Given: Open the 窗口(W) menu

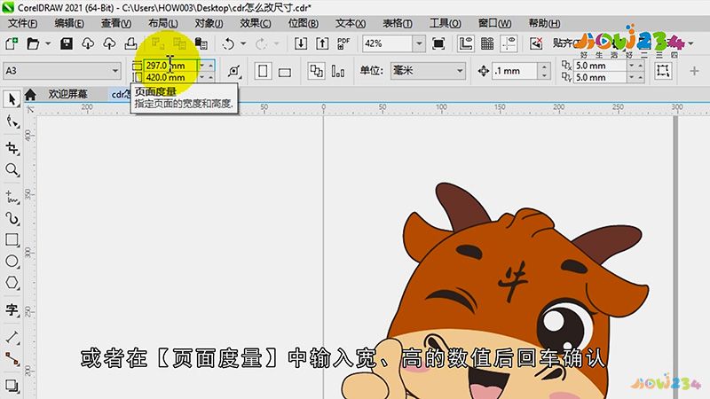Looking at the screenshot, I should pyautogui.click(x=494, y=24).
